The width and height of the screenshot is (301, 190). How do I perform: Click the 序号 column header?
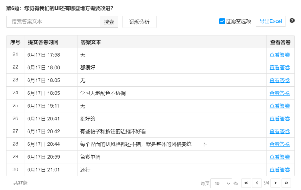coord(15,42)
